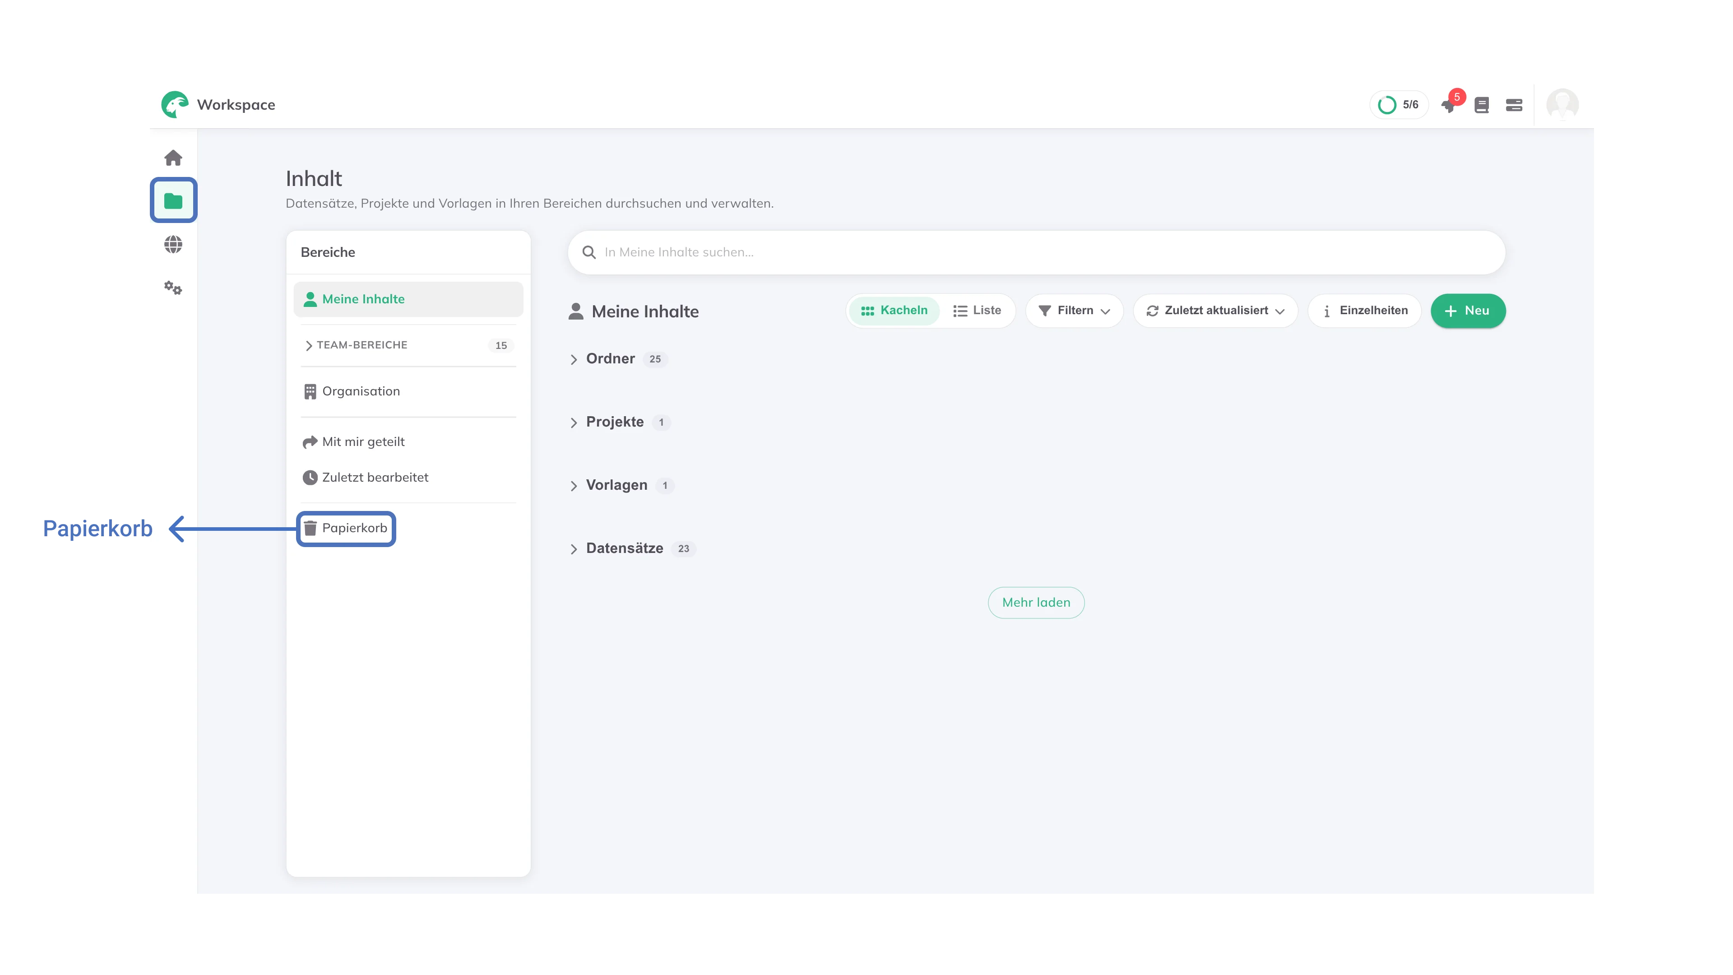Click the Mehr laden button

coord(1036,602)
